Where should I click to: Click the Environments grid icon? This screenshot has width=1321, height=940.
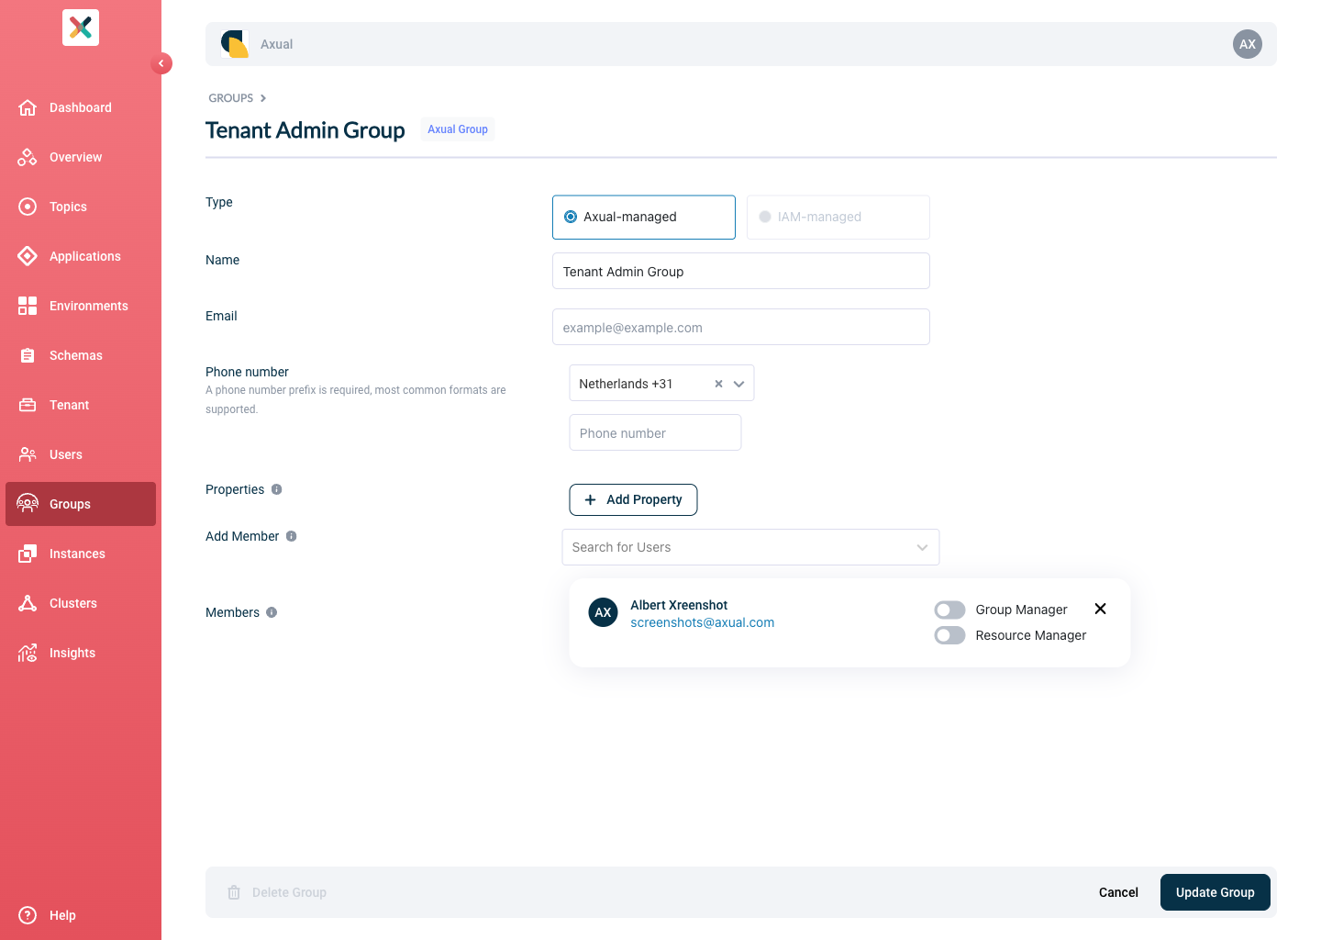click(28, 306)
